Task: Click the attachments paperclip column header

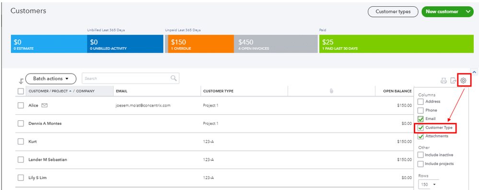Action: click(x=331, y=91)
